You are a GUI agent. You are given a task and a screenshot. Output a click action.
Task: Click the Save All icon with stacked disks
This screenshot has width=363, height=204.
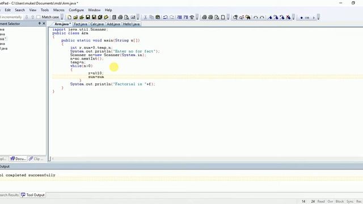[100, 18]
